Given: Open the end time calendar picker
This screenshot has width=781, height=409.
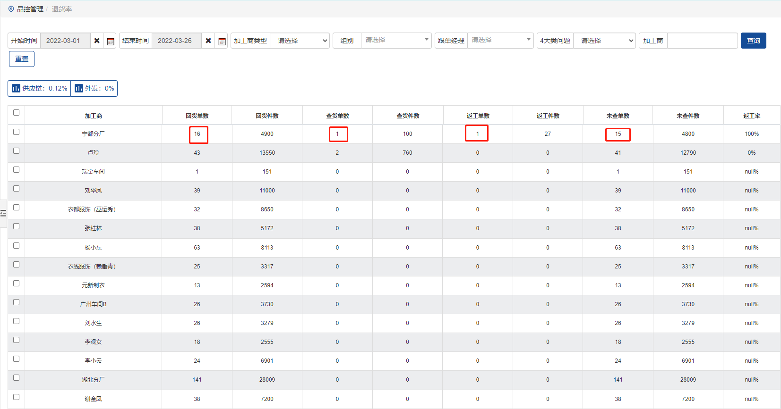Looking at the screenshot, I should [222, 41].
